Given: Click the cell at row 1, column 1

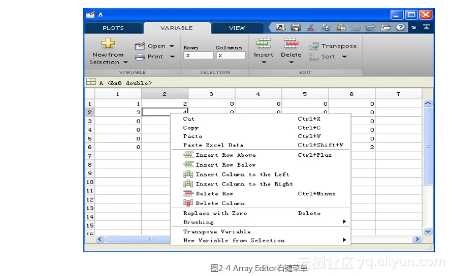Looking at the screenshot, I should [x=118, y=104].
